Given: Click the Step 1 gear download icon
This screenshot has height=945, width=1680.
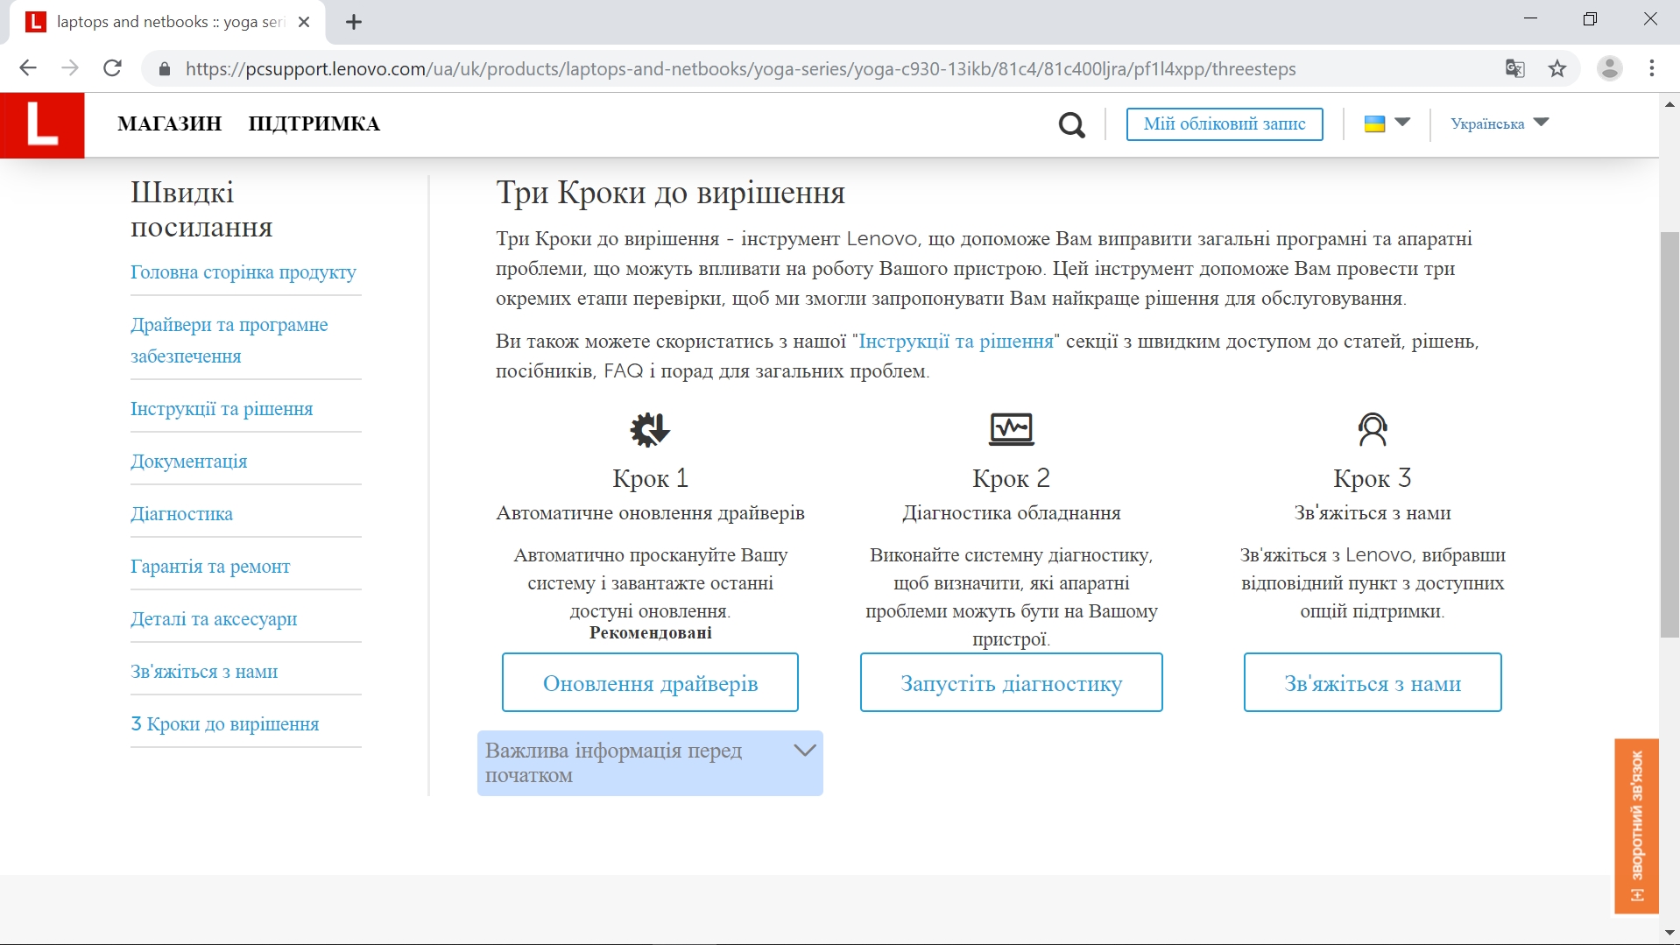Looking at the screenshot, I should [650, 429].
